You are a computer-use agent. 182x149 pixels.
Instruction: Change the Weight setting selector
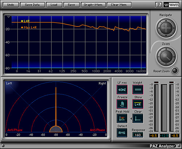tap(138, 90)
